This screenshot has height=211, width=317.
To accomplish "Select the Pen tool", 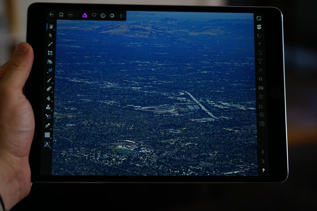I will pos(48,125).
